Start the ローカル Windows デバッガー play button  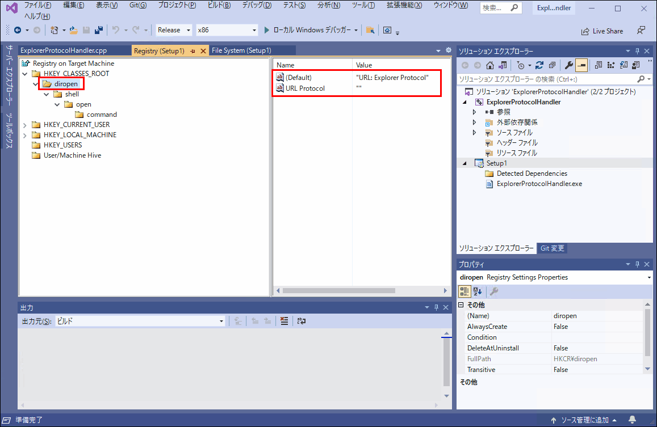pos(266,30)
